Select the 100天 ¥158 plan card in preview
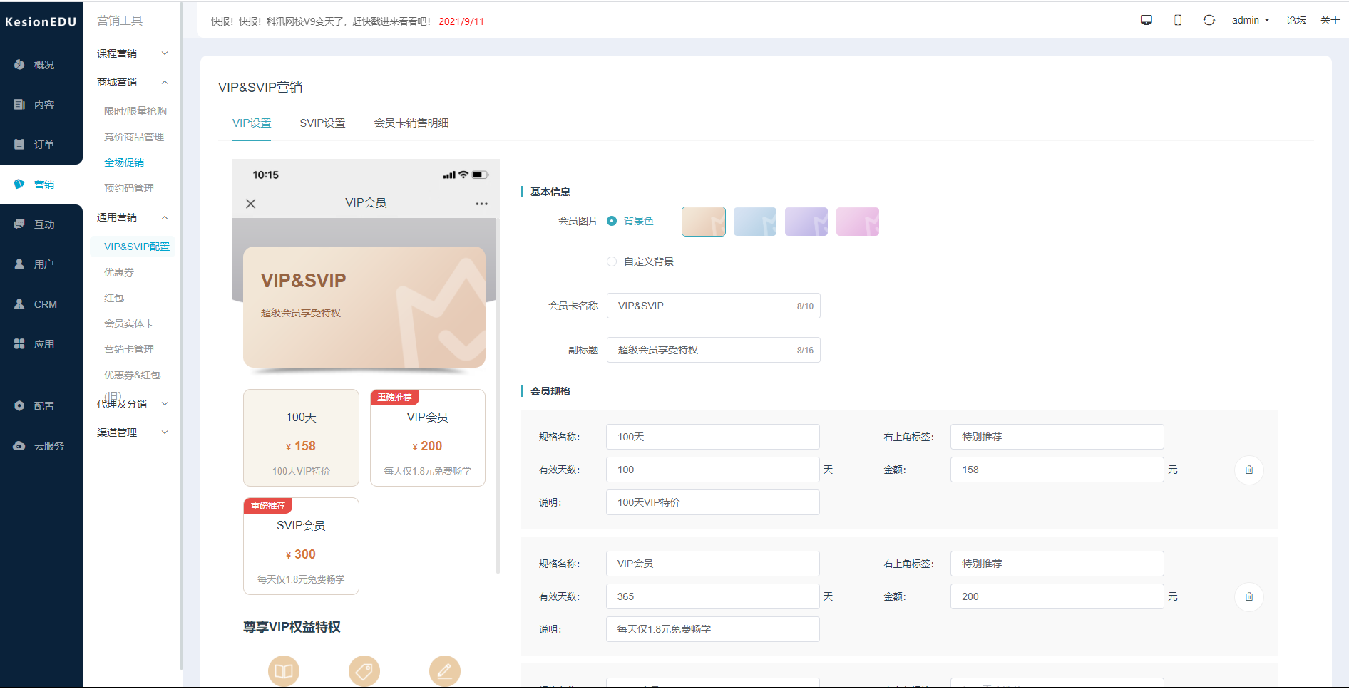 (x=301, y=437)
